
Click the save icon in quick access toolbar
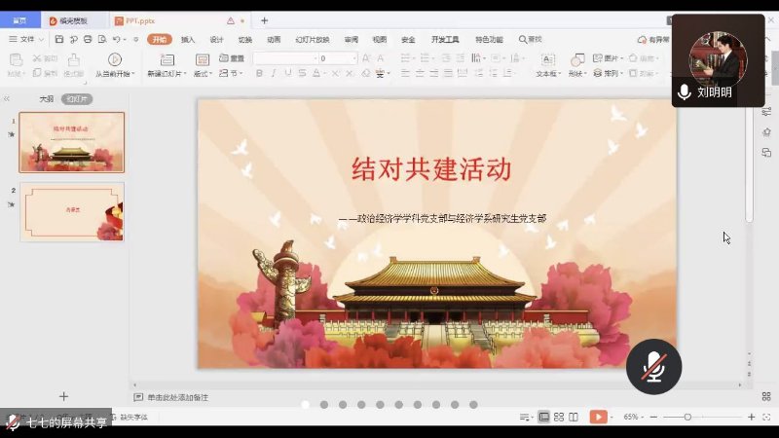[x=59, y=40]
